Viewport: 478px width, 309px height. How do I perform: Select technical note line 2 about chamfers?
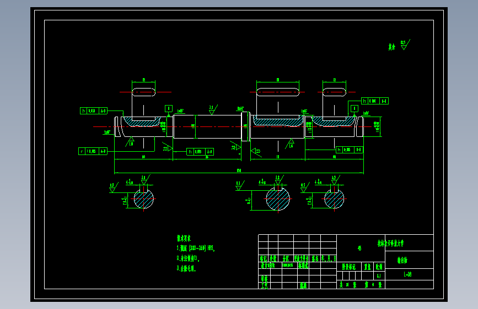[188, 258]
